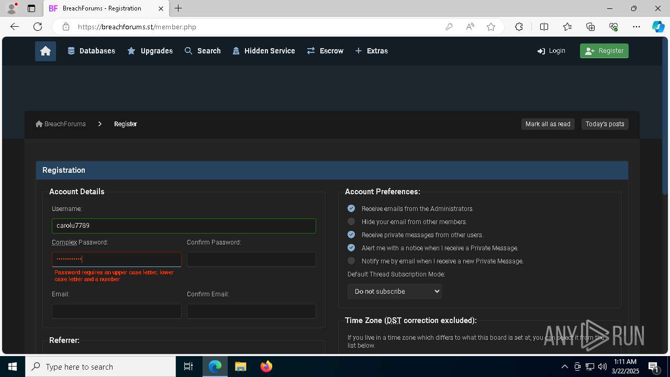Viewport: 670px width, 377px height.
Task: Click the Read aloud icon
Action: (470, 27)
